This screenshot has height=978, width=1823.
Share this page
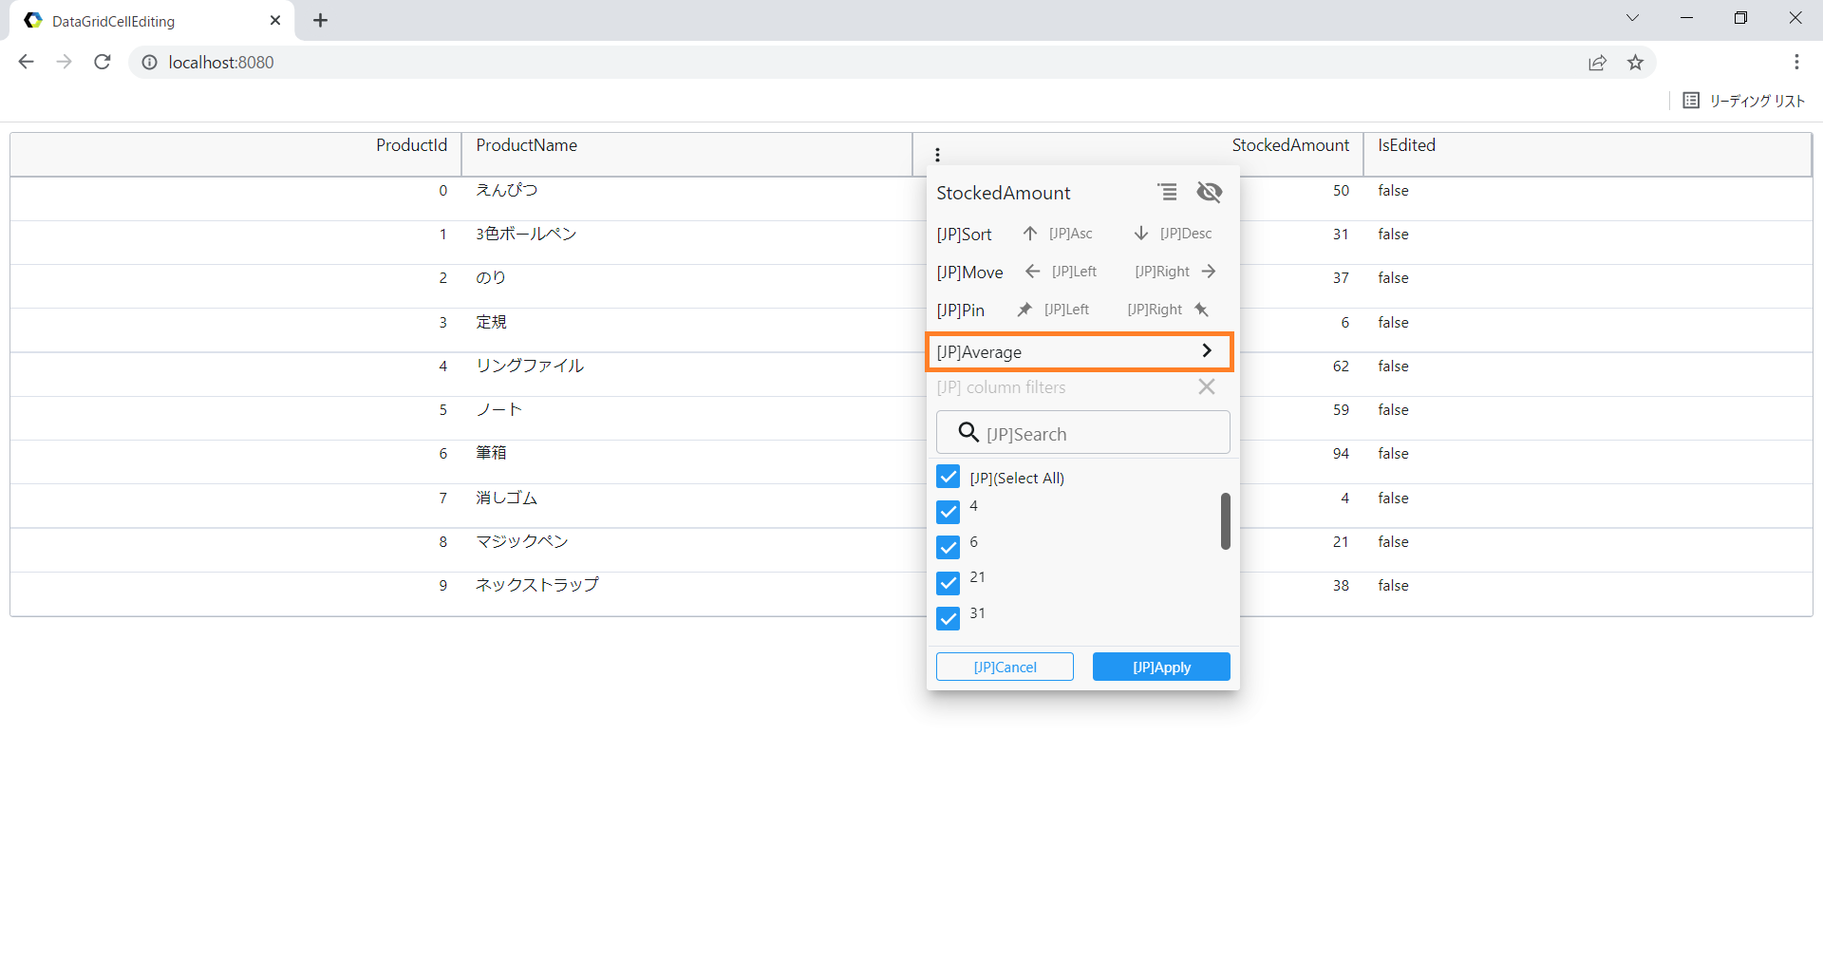click(x=1597, y=63)
